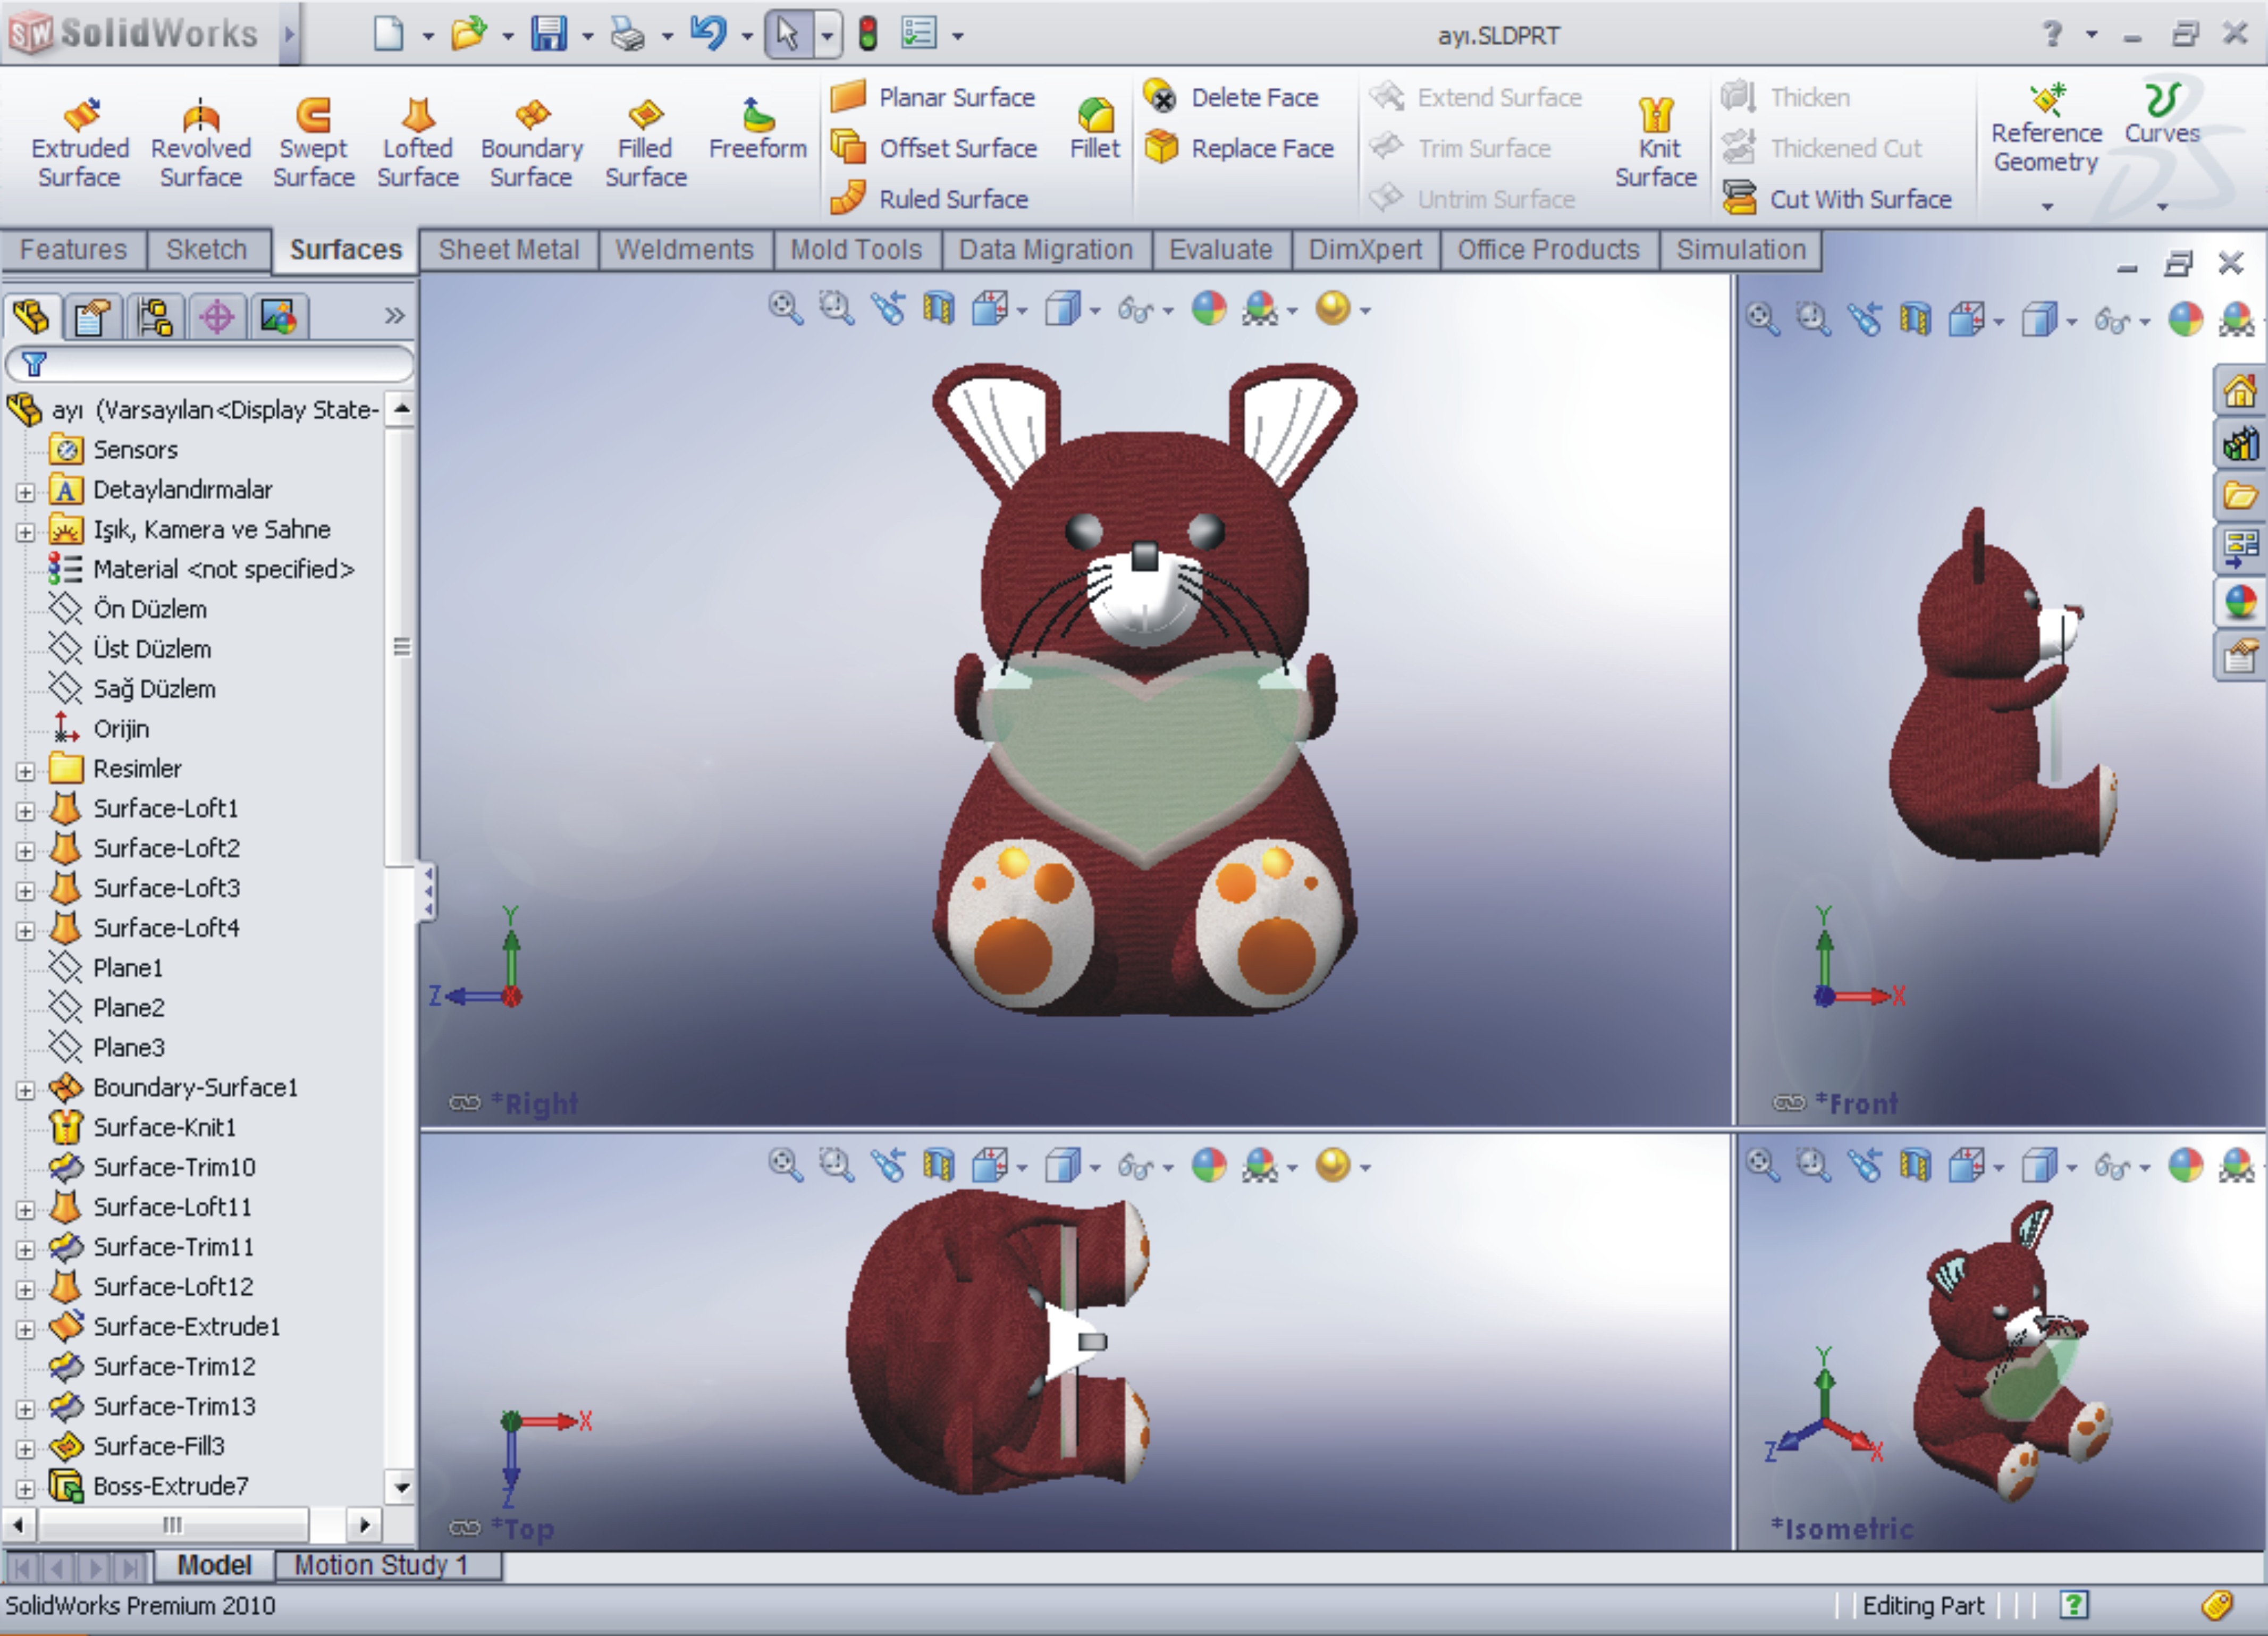Choose the Fillet tool

pos(1094,128)
